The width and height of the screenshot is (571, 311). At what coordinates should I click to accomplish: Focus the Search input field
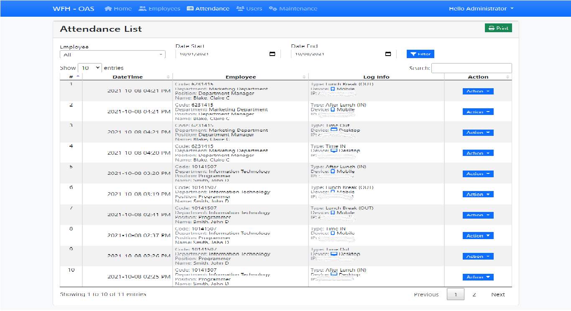471,68
